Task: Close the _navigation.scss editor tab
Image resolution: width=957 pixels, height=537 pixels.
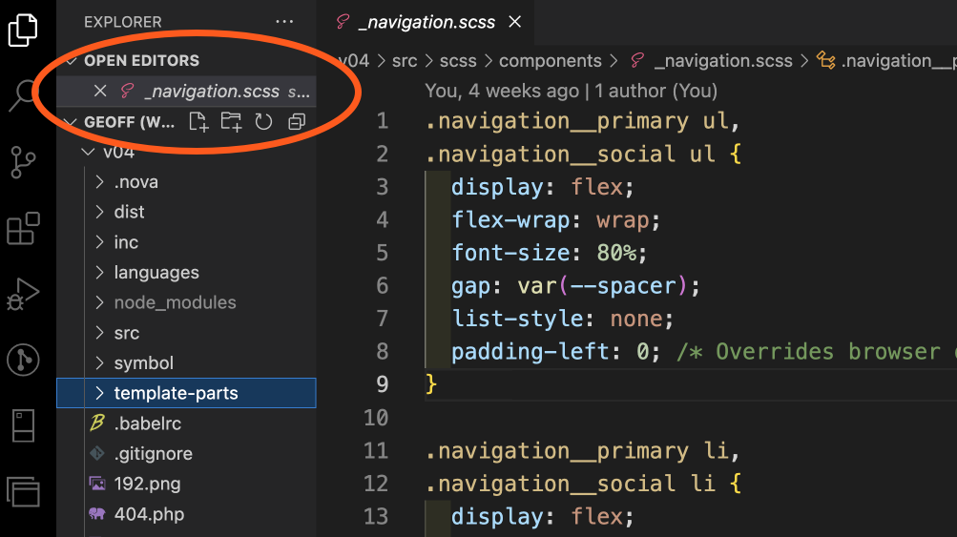Action: point(515,21)
